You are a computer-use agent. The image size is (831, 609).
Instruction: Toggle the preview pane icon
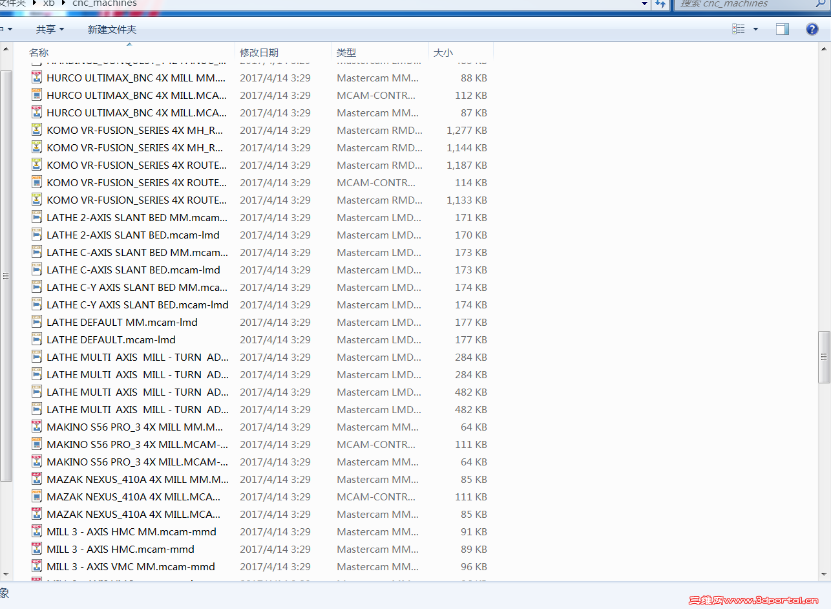783,29
